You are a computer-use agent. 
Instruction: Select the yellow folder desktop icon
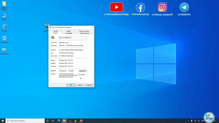pos(4,5)
